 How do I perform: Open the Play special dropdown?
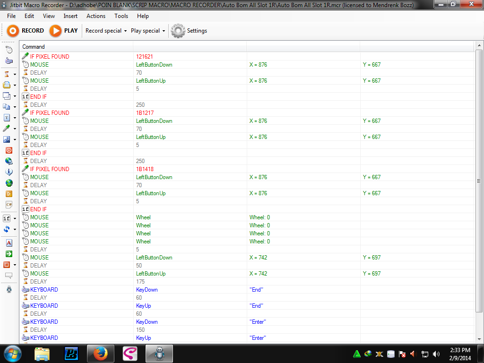coord(148,31)
